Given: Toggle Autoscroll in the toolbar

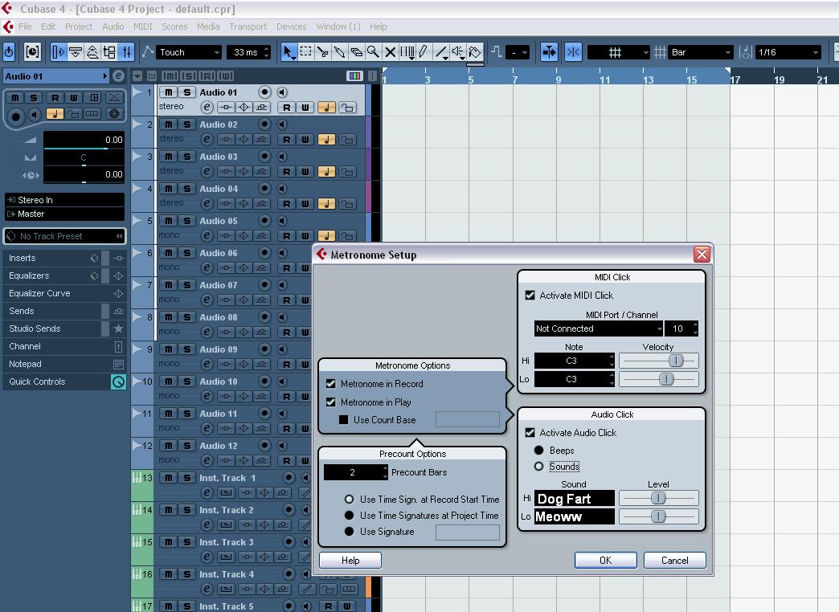Looking at the screenshot, I should point(549,52).
